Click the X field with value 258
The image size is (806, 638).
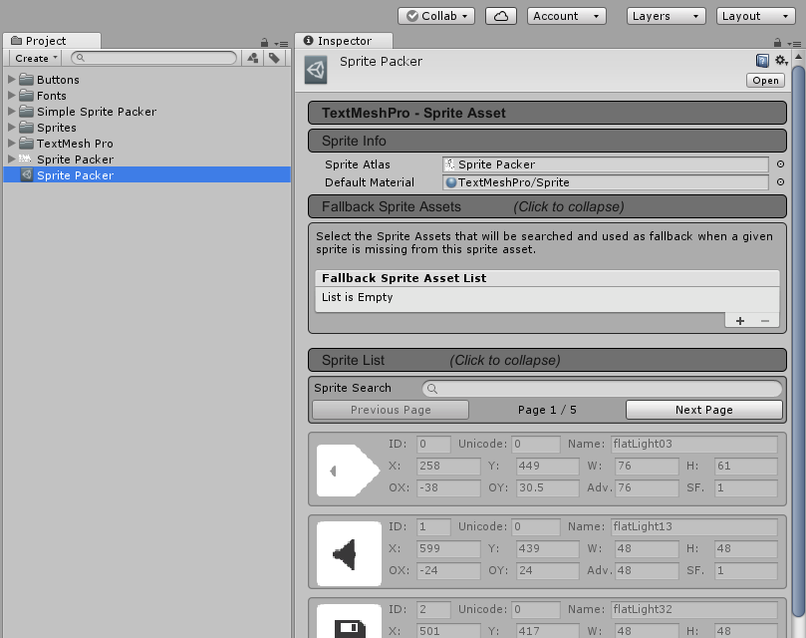(448, 467)
